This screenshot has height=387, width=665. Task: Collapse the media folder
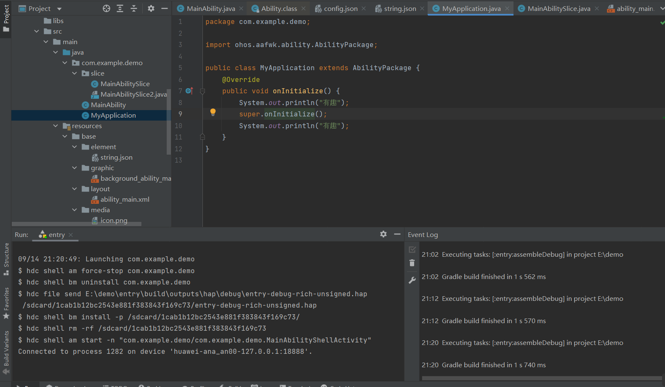tap(74, 210)
